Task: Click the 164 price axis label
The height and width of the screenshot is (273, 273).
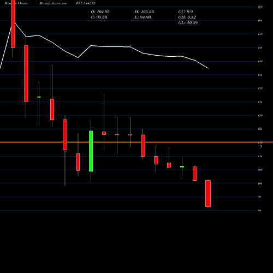Action: pyautogui.click(x=260, y=21)
